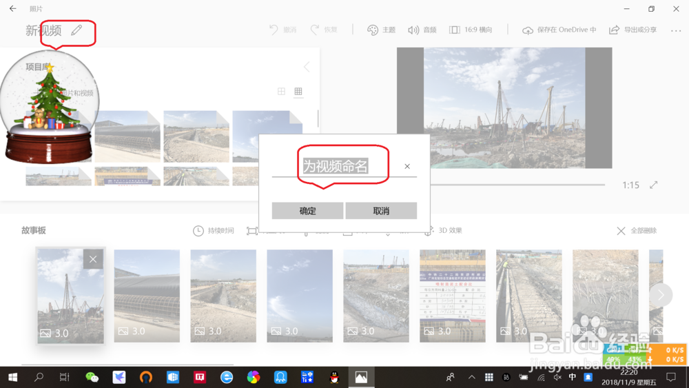Click the 3D 效果 option
The image size is (689, 388).
444,230
